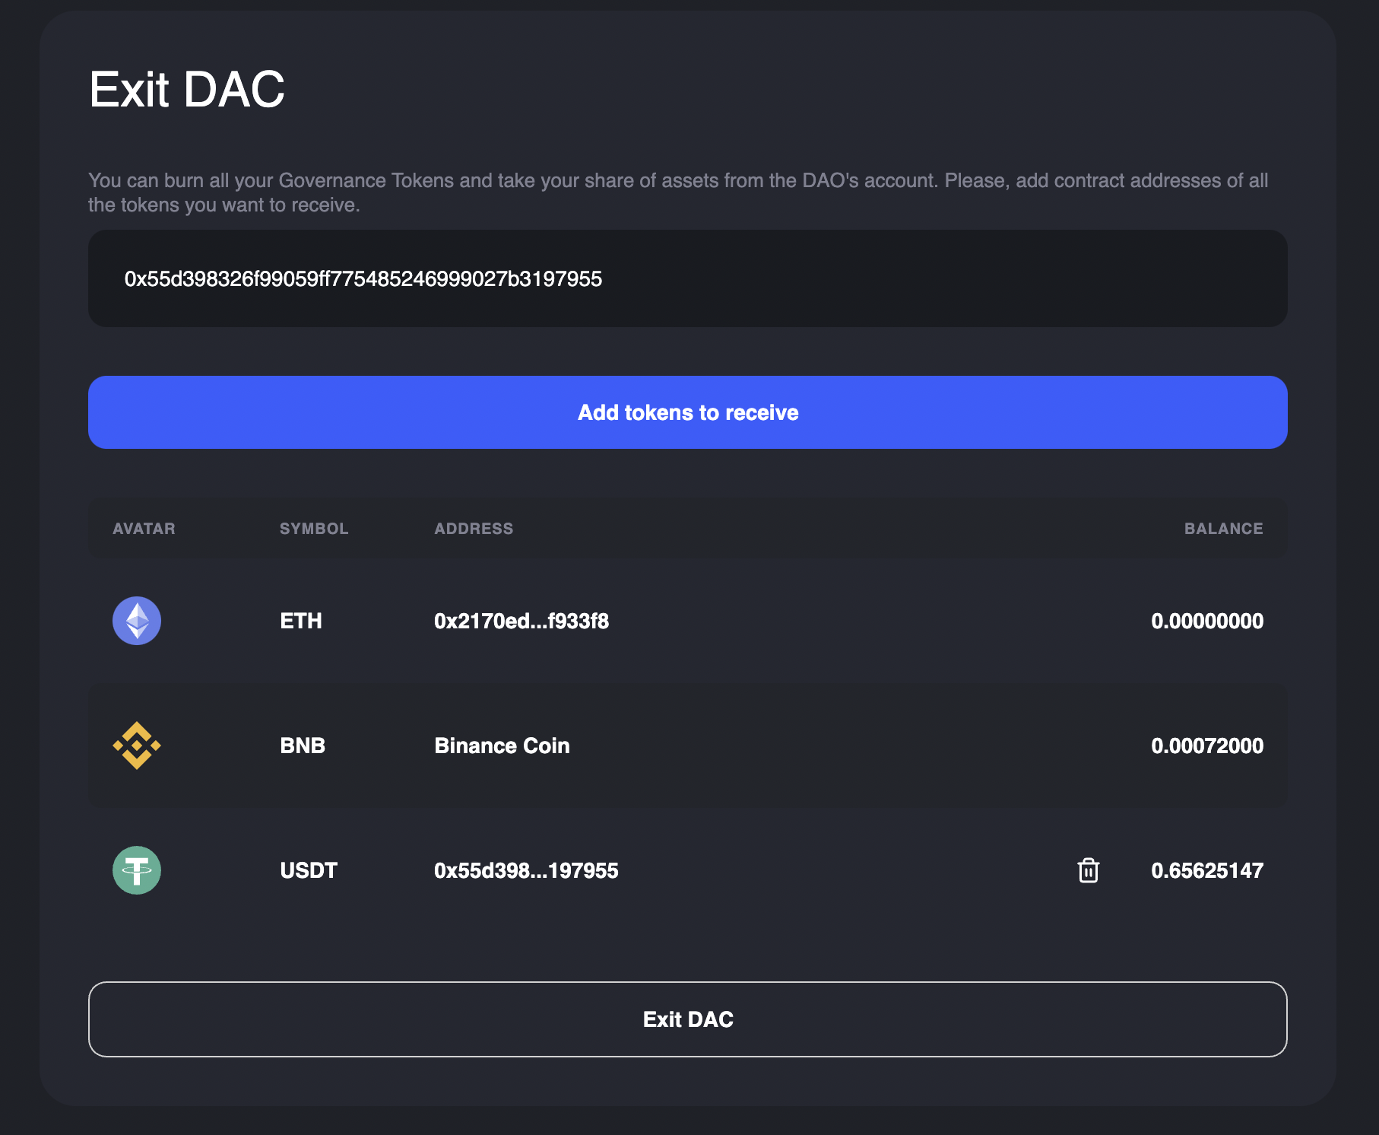Image resolution: width=1379 pixels, height=1135 pixels.
Task: Select the USDT symbol text
Action: coord(309,870)
